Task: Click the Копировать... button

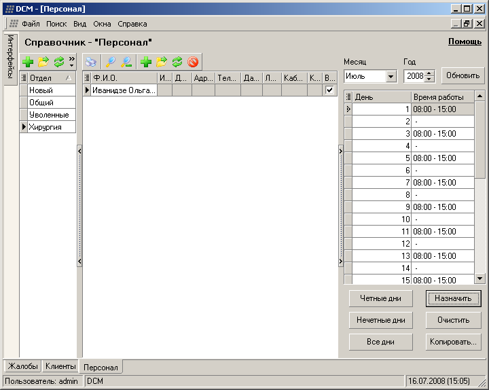Action: (x=453, y=342)
